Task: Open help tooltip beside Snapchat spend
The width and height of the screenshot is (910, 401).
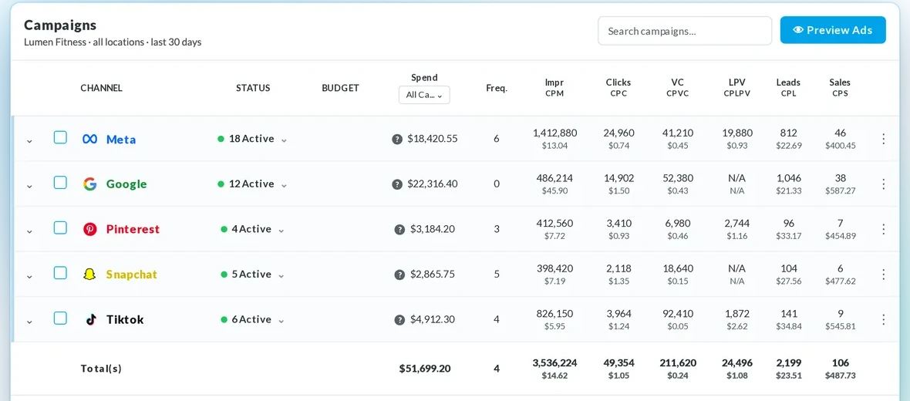Action: tap(399, 275)
